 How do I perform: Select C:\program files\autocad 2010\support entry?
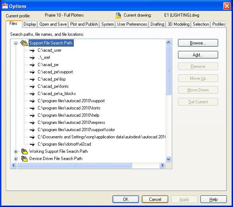coord(71,101)
